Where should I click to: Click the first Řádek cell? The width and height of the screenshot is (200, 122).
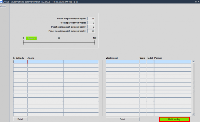point(150,62)
